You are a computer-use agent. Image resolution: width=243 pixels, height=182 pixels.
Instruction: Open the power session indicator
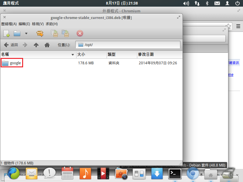pos(238,3)
